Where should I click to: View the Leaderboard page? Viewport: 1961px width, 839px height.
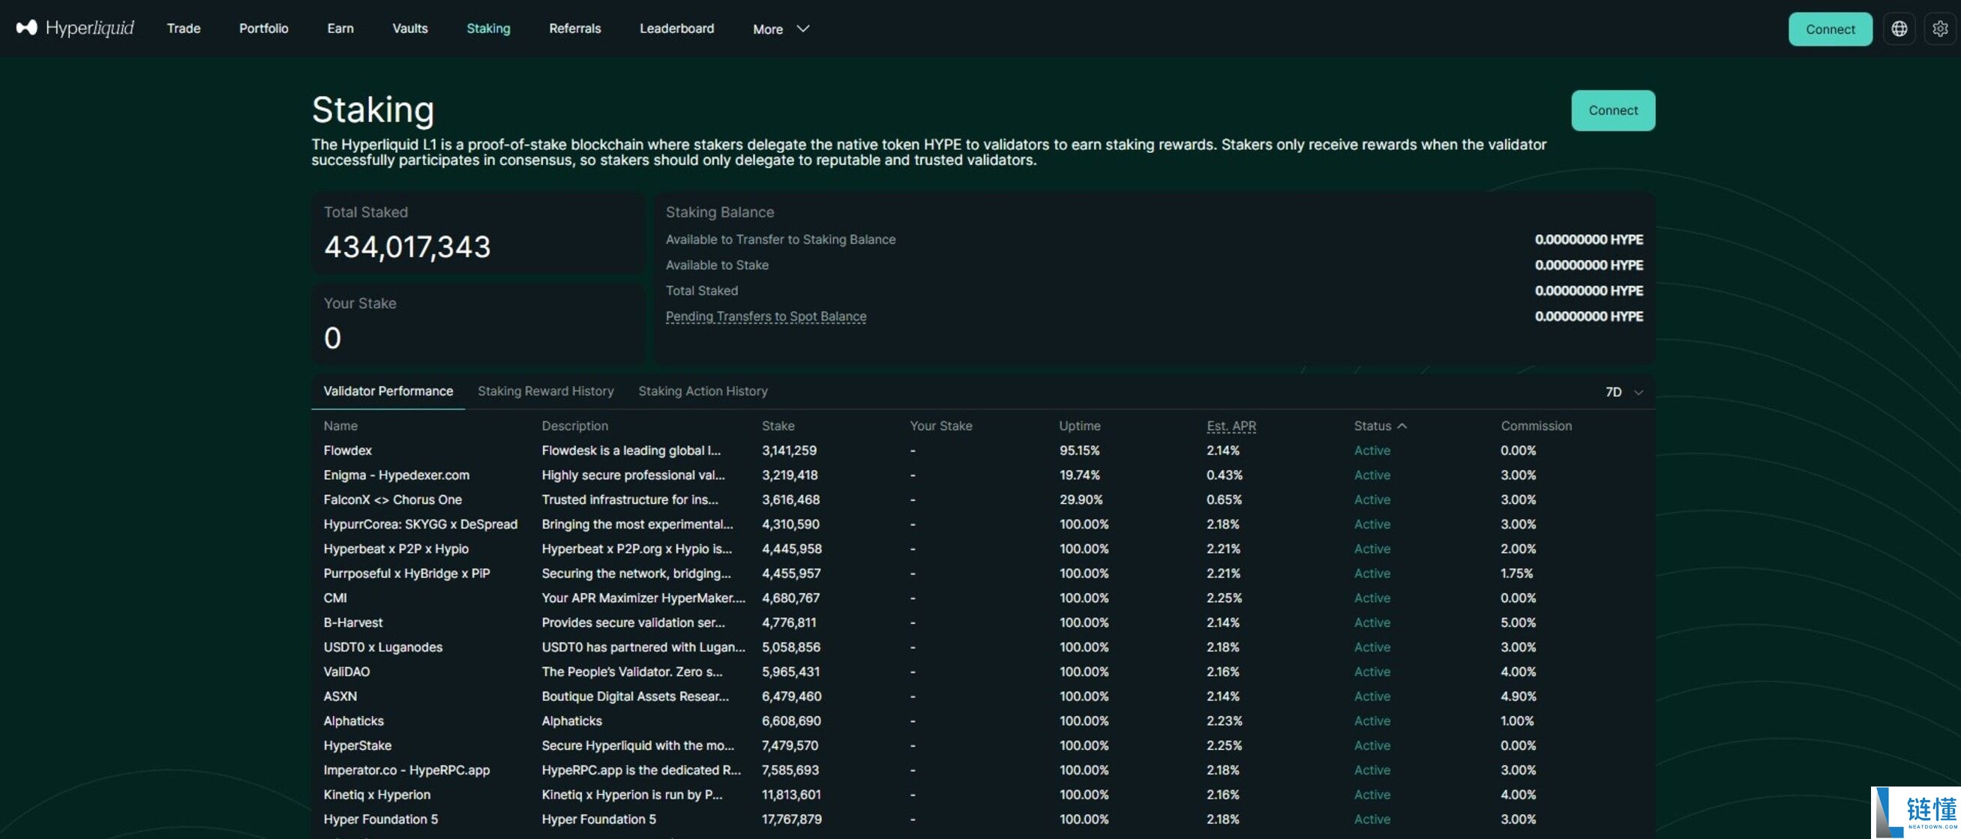click(x=676, y=28)
